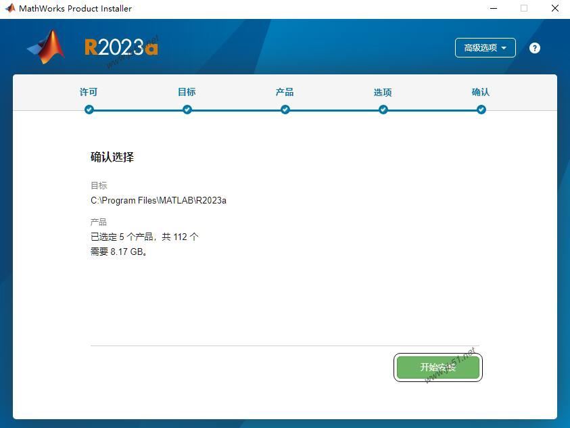Click the text 已选定 5 个产品，共 112 个
Screen dimensions: 570x428
point(144,237)
